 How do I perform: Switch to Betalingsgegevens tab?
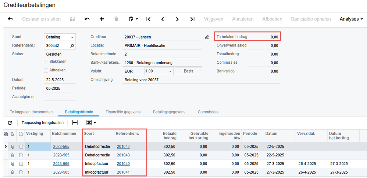[169, 112]
